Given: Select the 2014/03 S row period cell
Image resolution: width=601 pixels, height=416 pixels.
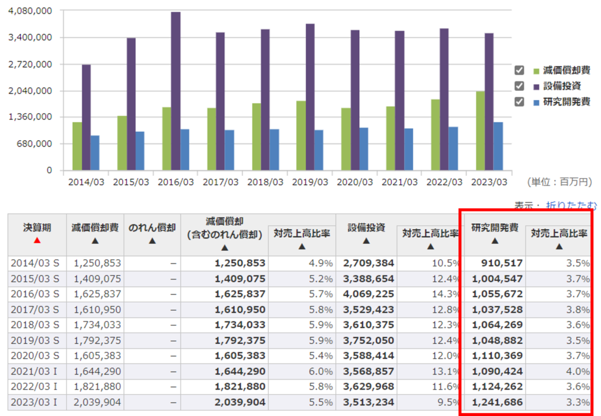Looking at the screenshot, I should point(37,264).
